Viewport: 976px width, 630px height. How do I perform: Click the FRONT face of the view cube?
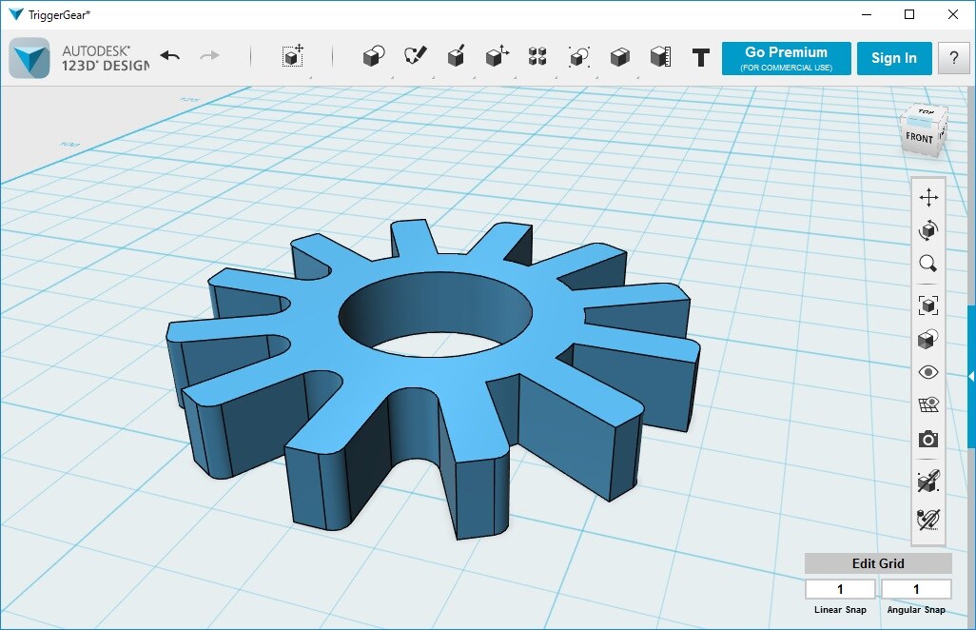pyautogui.click(x=919, y=138)
